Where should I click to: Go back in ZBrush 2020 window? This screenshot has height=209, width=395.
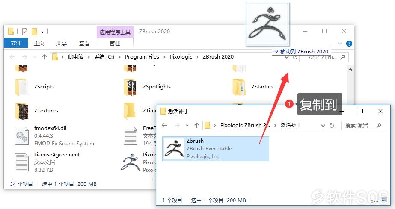(12, 57)
